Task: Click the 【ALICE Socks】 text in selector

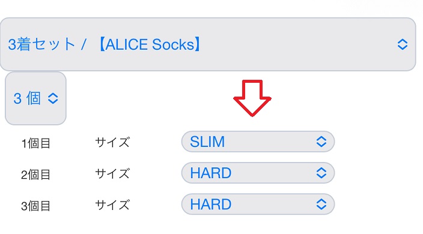Action: pos(150,44)
